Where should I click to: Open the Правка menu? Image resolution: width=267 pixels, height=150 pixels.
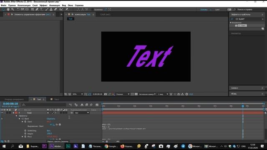[12, 5]
